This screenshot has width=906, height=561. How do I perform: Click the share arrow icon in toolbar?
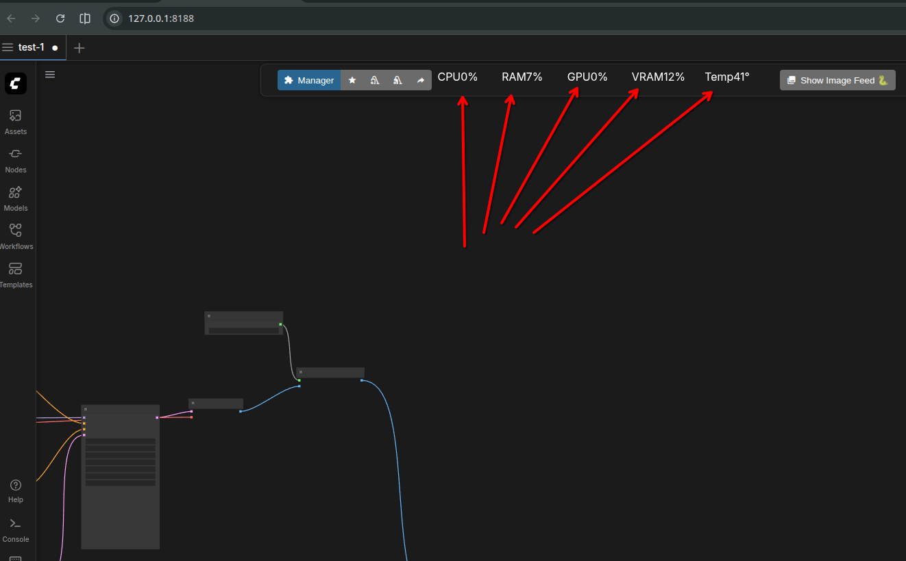click(421, 80)
